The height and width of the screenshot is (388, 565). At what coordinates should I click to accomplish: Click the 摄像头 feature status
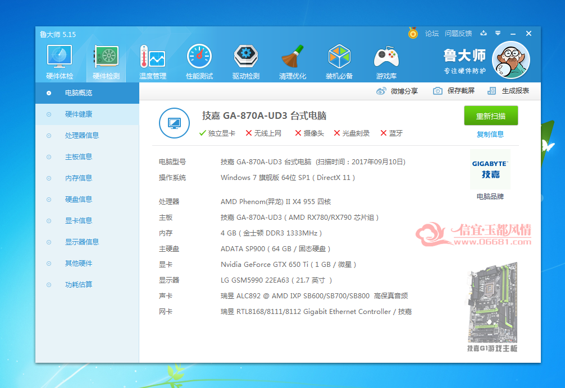coord(309,133)
